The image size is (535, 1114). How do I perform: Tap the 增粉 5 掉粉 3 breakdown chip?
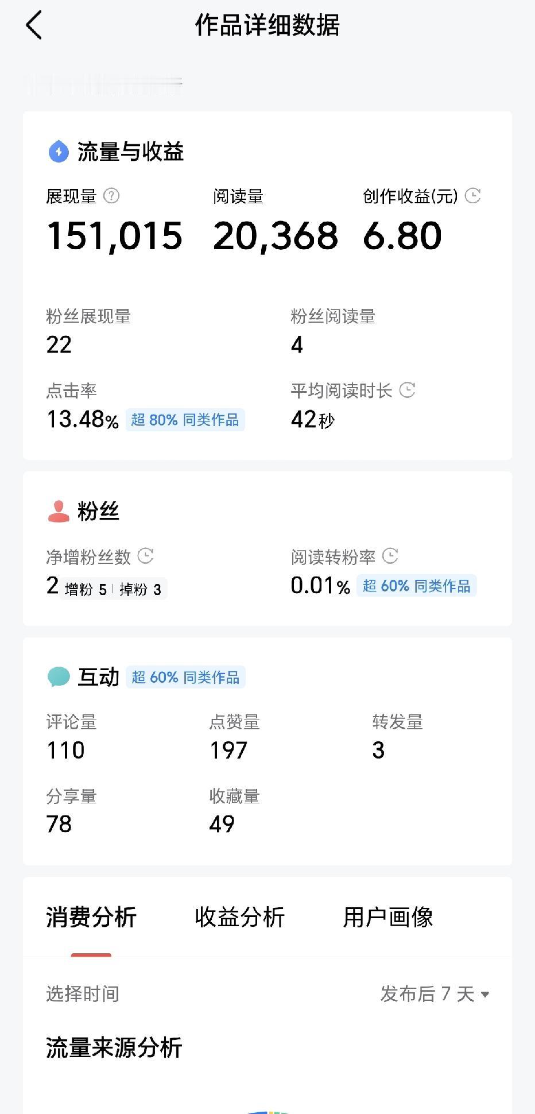113,589
